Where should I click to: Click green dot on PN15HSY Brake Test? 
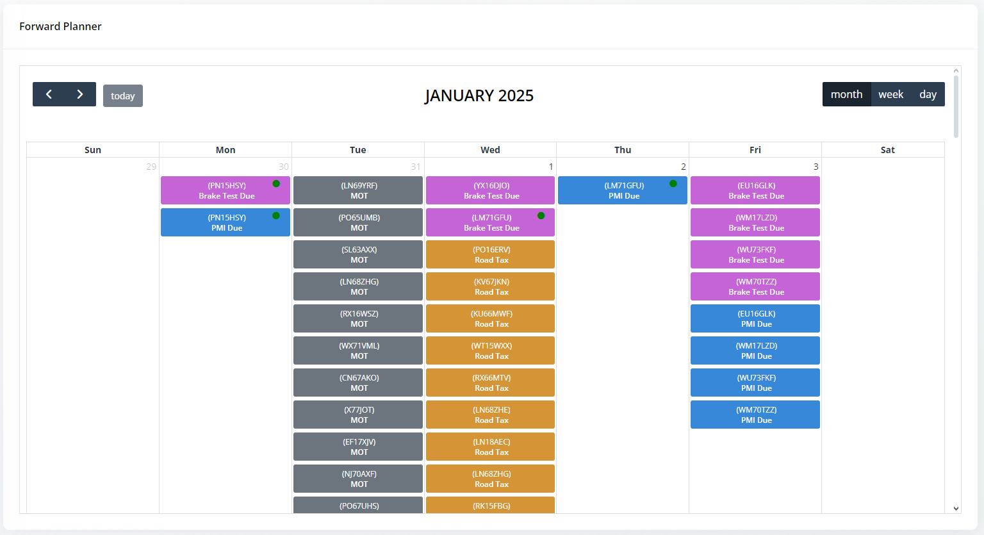point(276,184)
